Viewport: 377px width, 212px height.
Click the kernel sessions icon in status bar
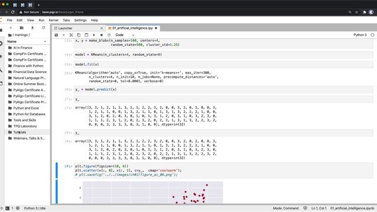coord(18,208)
